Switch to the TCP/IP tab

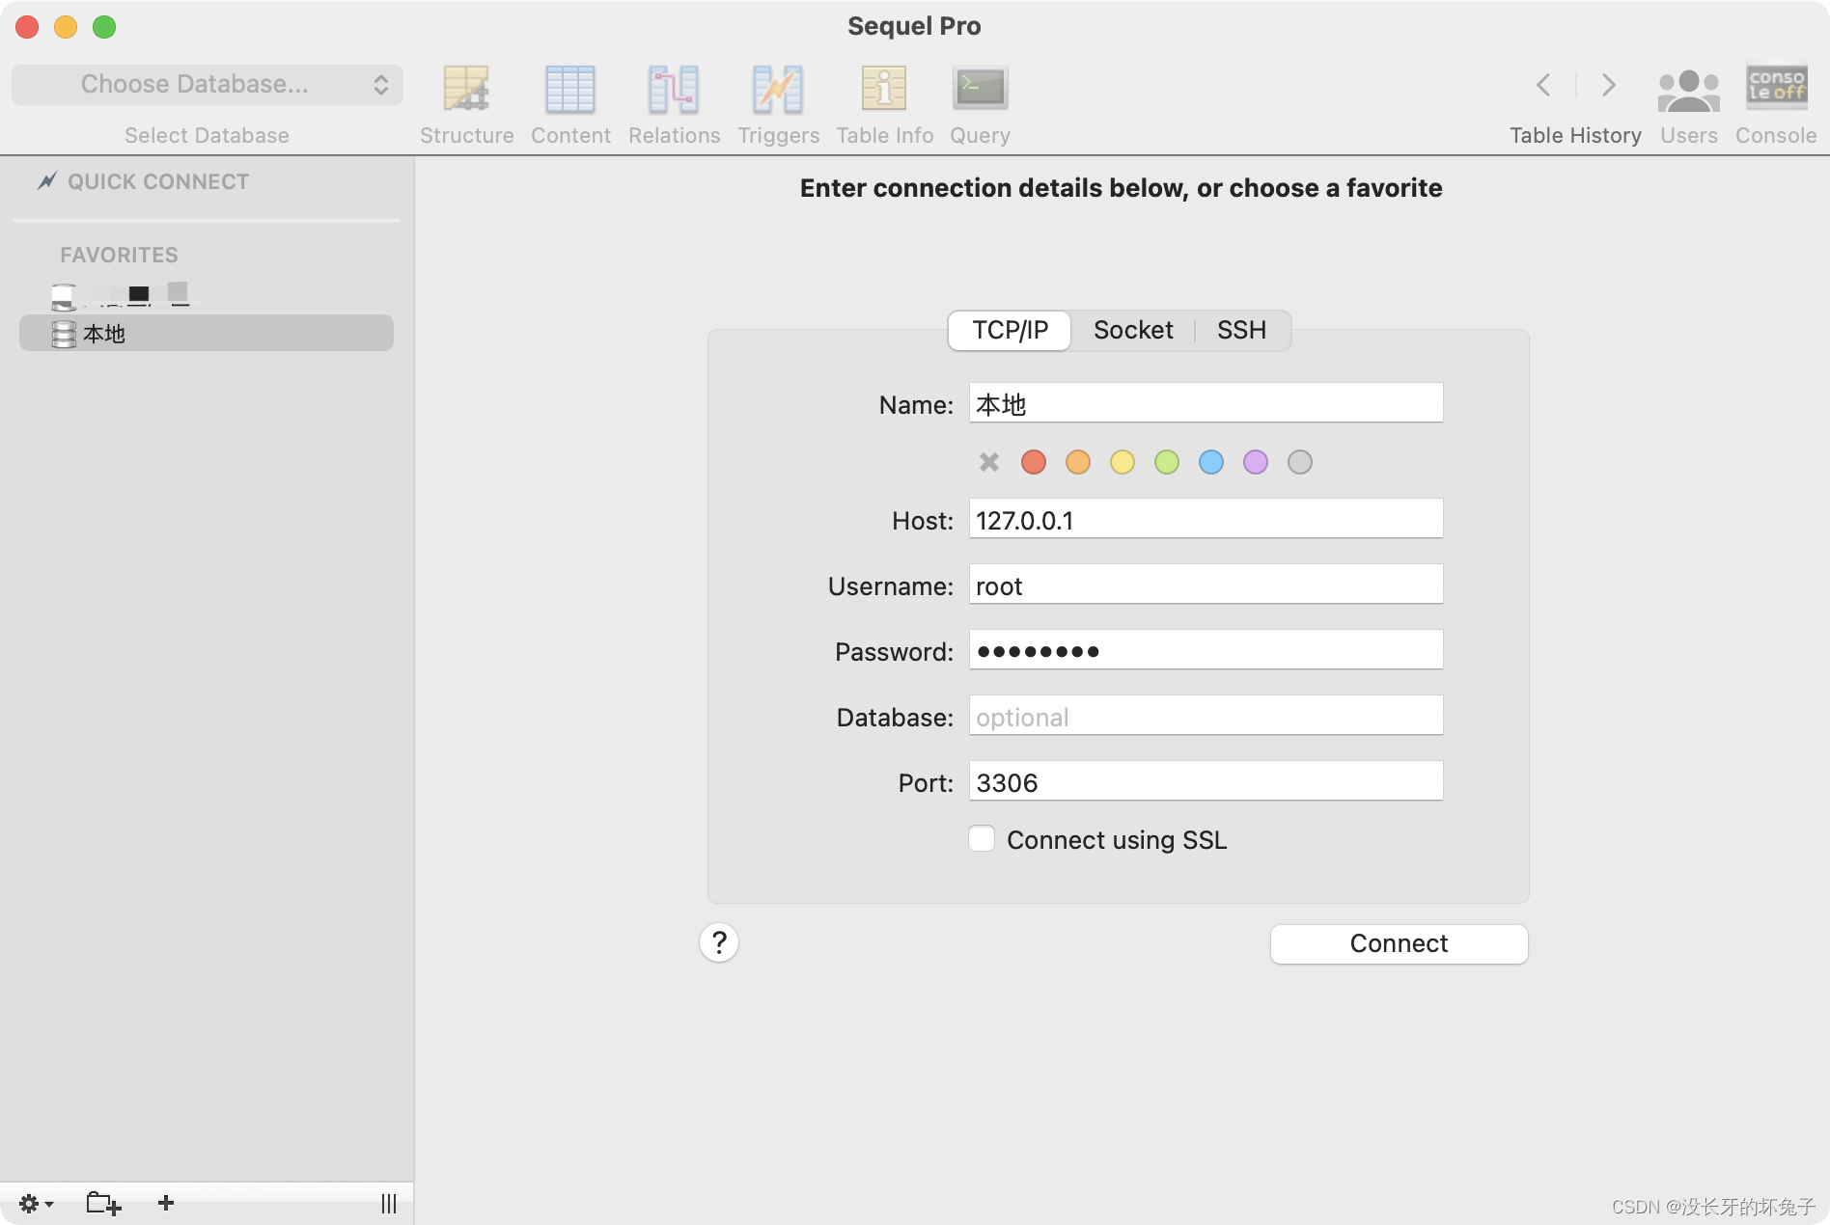coord(1010,330)
